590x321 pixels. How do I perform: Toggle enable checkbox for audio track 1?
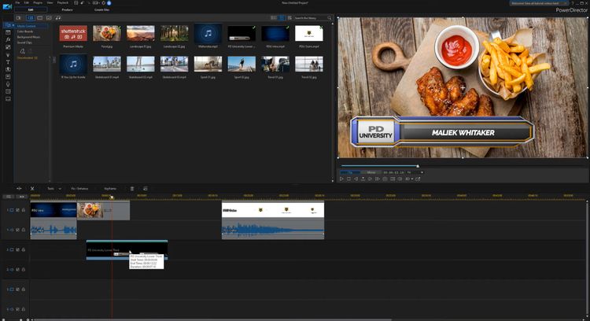pyautogui.click(x=17, y=230)
